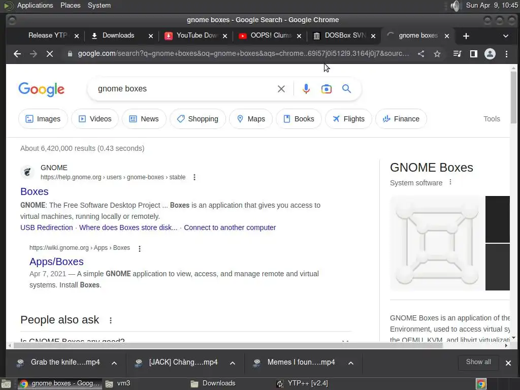The width and height of the screenshot is (520, 390).
Task: Click the site lock icon in address bar
Action: [70, 54]
